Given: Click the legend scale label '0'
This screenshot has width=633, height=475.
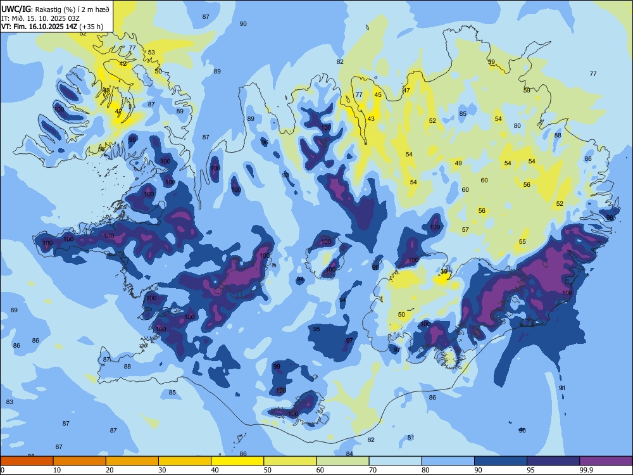Looking at the screenshot, I should [x=3, y=470].
